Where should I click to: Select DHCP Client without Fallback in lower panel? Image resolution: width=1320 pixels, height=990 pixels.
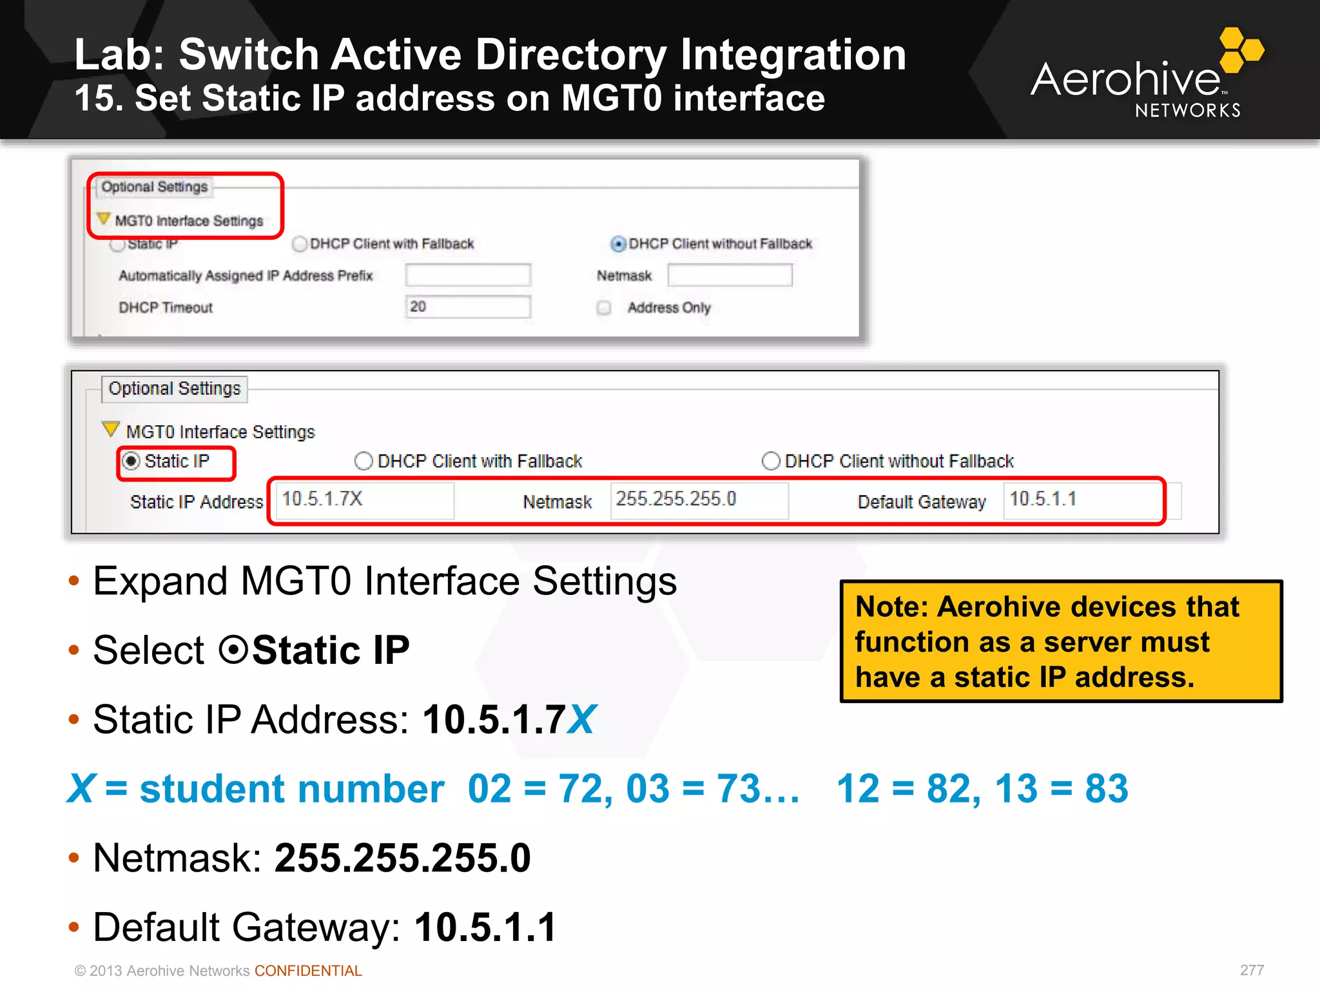(x=772, y=461)
